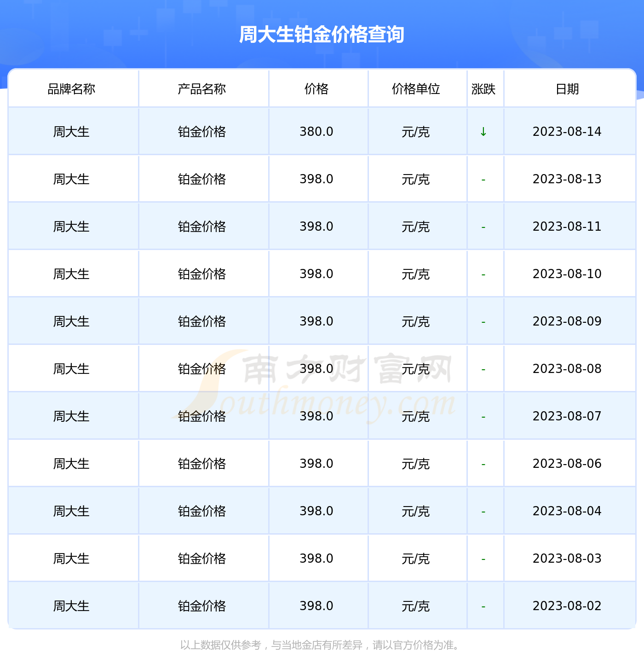Click 周大生 brand in the 2023-08-02 row
This screenshot has height=670, width=644.
point(71,606)
